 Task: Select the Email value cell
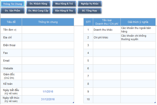click(48, 61)
